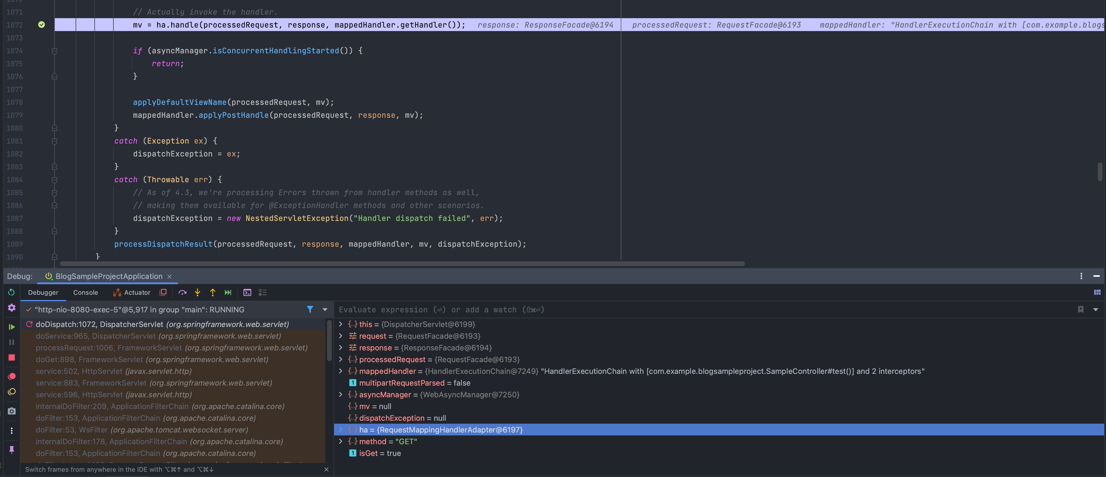Open the Evaluate Expression icon
Image resolution: width=1106 pixels, height=477 pixels.
pyautogui.click(x=247, y=292)
